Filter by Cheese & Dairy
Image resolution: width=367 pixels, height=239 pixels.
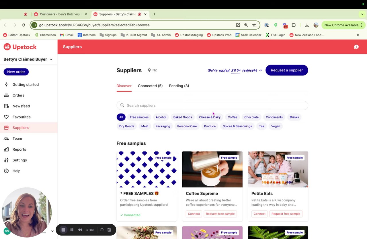[x=210, y=117]
